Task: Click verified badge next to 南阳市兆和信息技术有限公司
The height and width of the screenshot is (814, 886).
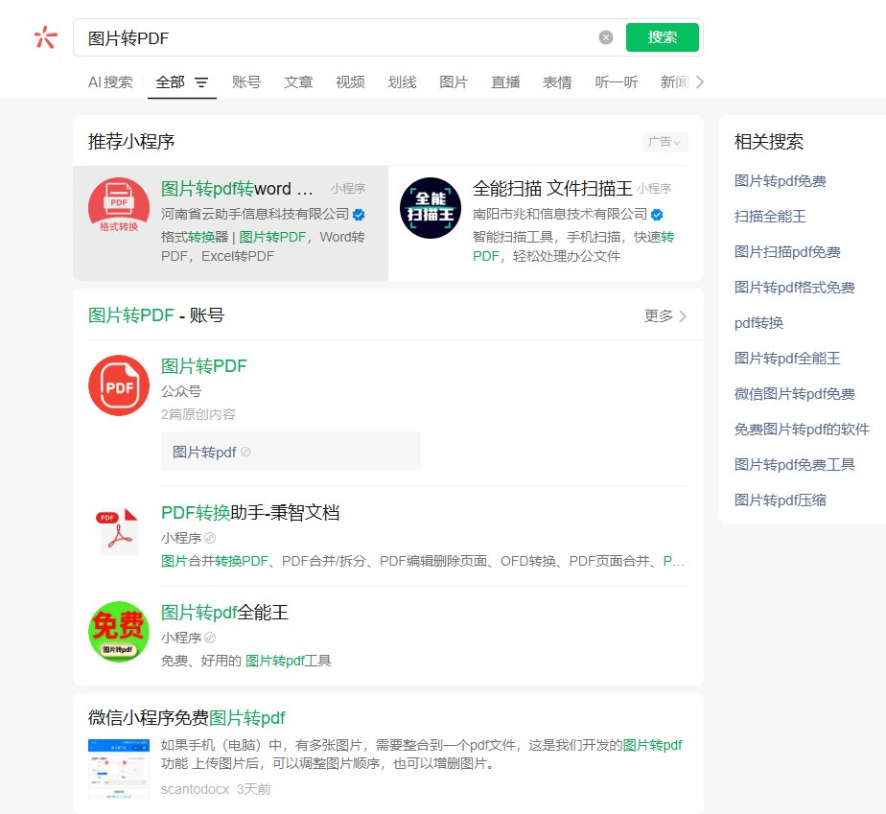Action: (x=657, y=215)
